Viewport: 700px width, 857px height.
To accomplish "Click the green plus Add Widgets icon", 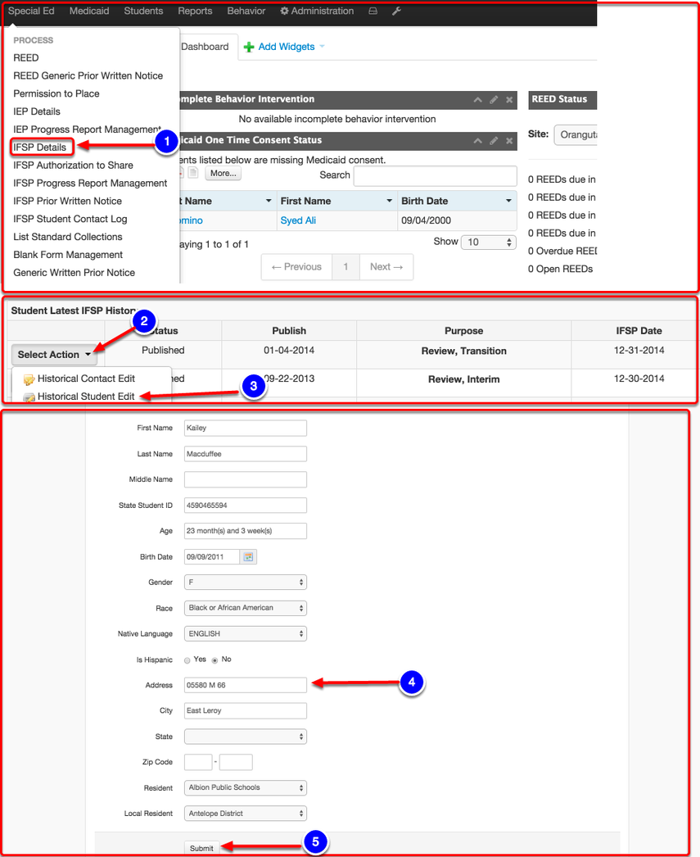I will coord(249,47).
